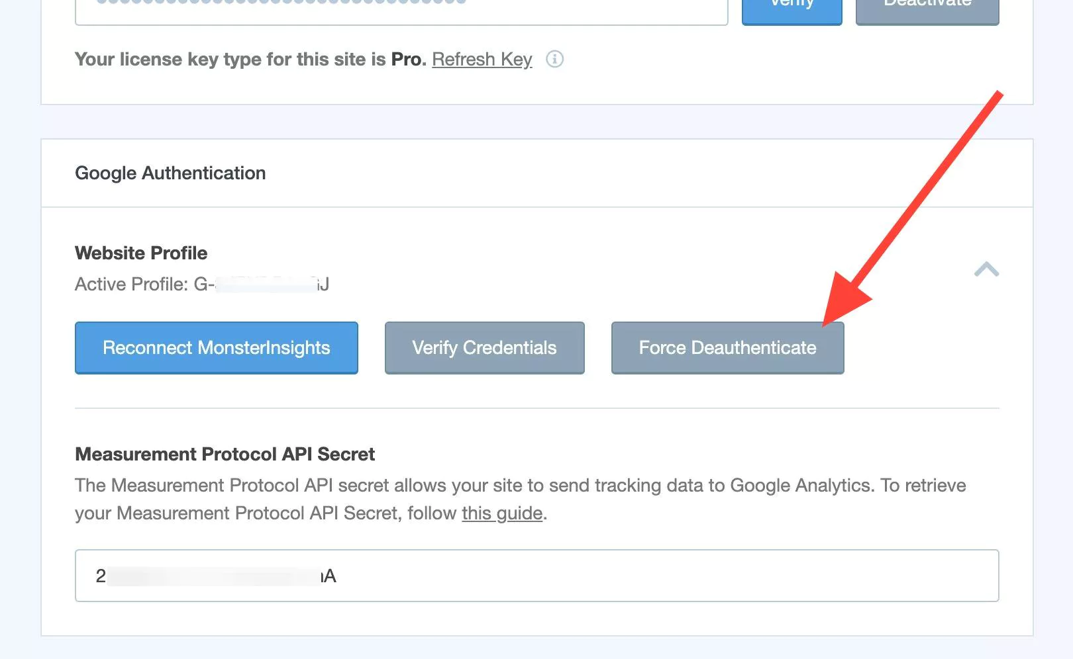The width and height of the screenshot is (1073, 659).
Task: Click the tooltip icon after Refresh Key link
Action: pos(555,60)
